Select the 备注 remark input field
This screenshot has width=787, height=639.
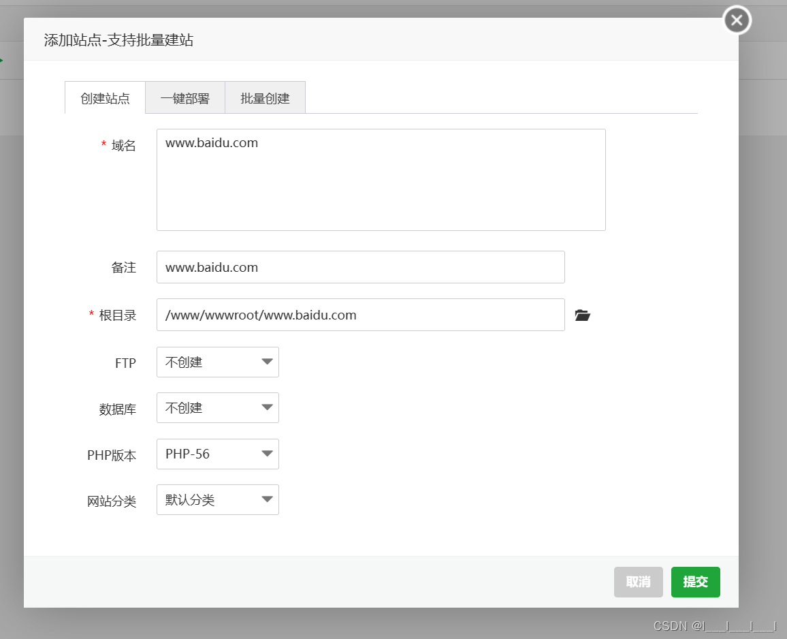point(360,267)
